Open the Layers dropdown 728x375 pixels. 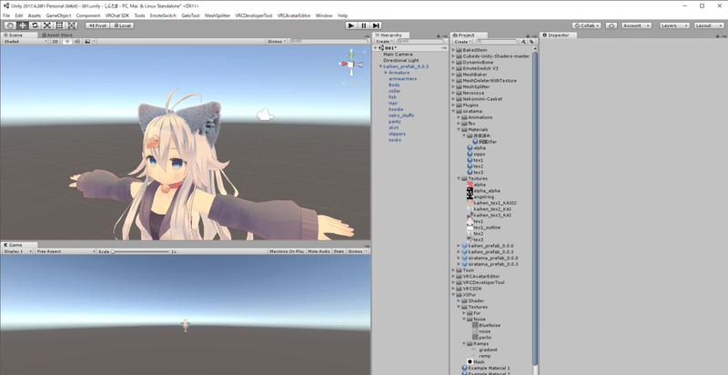(674, 25)
